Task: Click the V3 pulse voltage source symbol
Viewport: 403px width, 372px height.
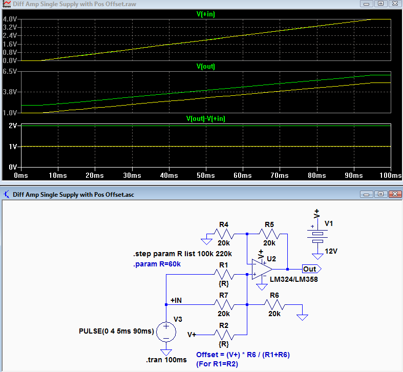Action: [166, 332]
